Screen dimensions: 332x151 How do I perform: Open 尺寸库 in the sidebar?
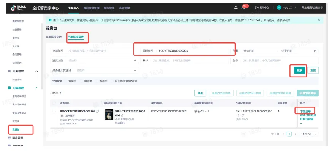pyautogui.click(x=16, y=46)
